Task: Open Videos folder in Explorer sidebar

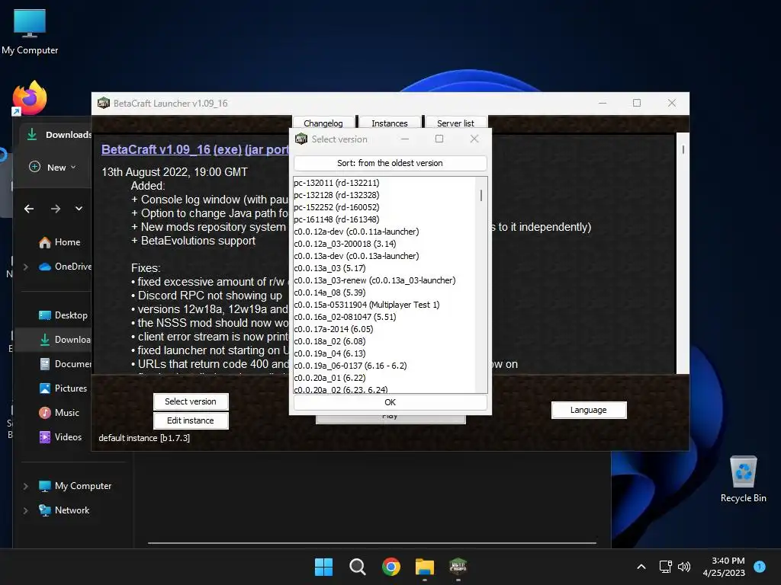Action: (x=61, y=437)
